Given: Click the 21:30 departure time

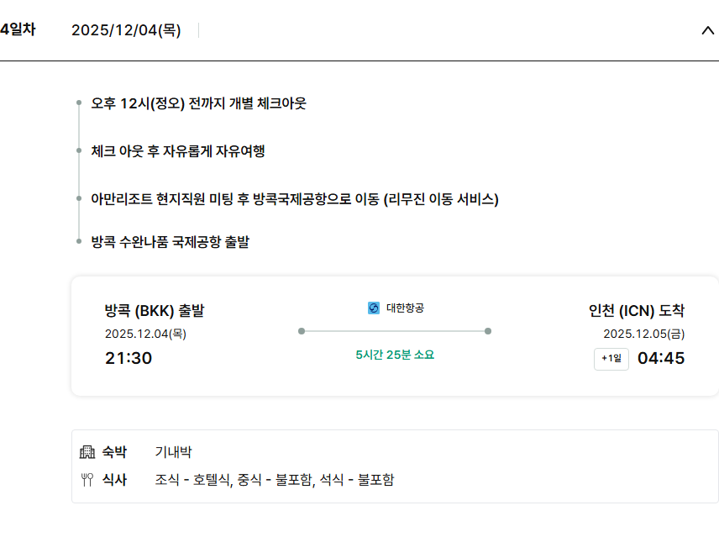Looking at the screenshot, I should click(x=129, y=359).
